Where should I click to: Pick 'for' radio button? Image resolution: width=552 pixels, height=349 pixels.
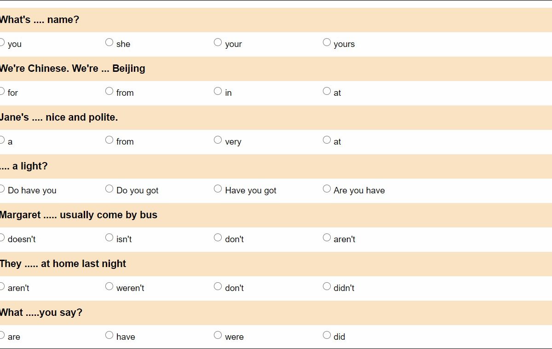2,91
